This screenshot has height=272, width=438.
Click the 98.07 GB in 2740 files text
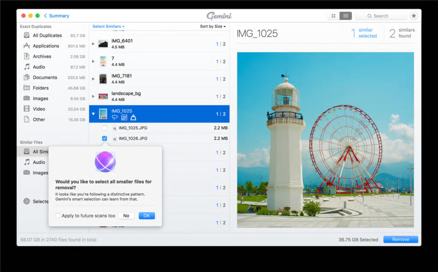pos(58,240)
